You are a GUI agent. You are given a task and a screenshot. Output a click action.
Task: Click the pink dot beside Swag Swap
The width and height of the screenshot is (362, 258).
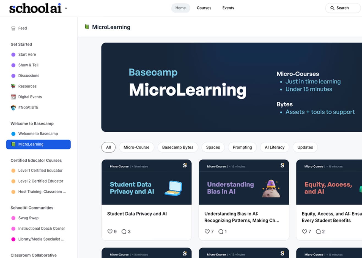pos(13,218)
